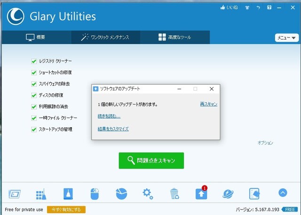The width and height of the screenshot is (301, 215).
Task: Click the 再スキャン link in update dialog
Action: (x=209, y=104)
